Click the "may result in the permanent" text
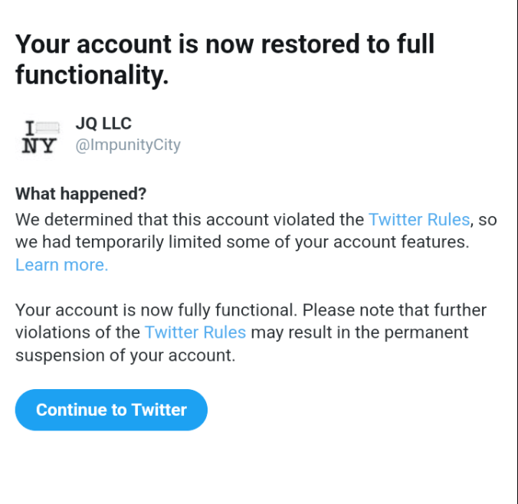Viewport: 518px width, 504px height. pyautogui.click(x=359, y=332)
